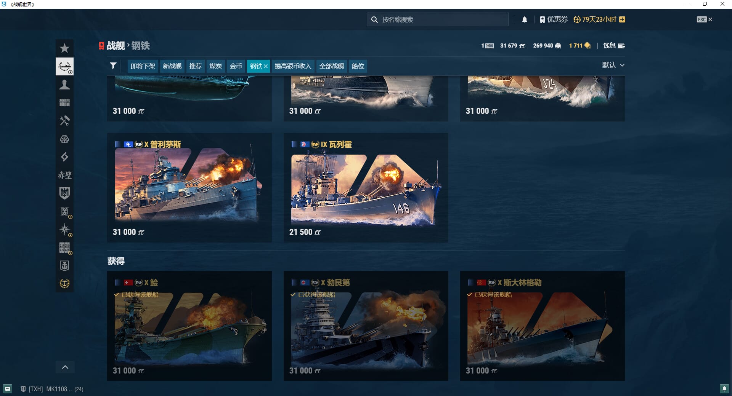This screenshot has width=732, height=396.
Task: Open the 赤壁 section in sidebar
Action: point(64,175)
